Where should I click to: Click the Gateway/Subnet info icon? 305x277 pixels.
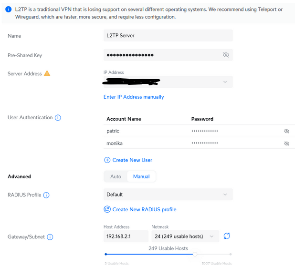pos(50,237)
